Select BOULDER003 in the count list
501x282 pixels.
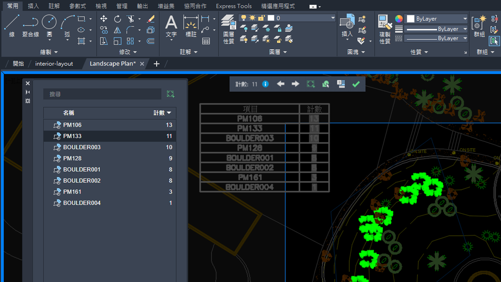click(x=82, y=147)
